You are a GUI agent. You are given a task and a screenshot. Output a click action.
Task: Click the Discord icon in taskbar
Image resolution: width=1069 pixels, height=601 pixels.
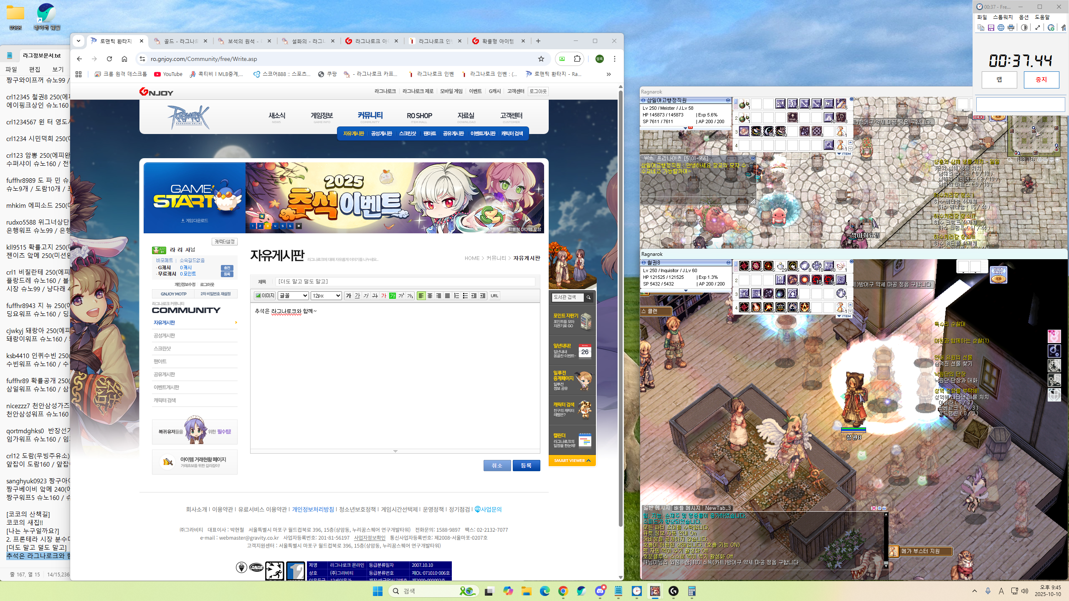point(600,591)
